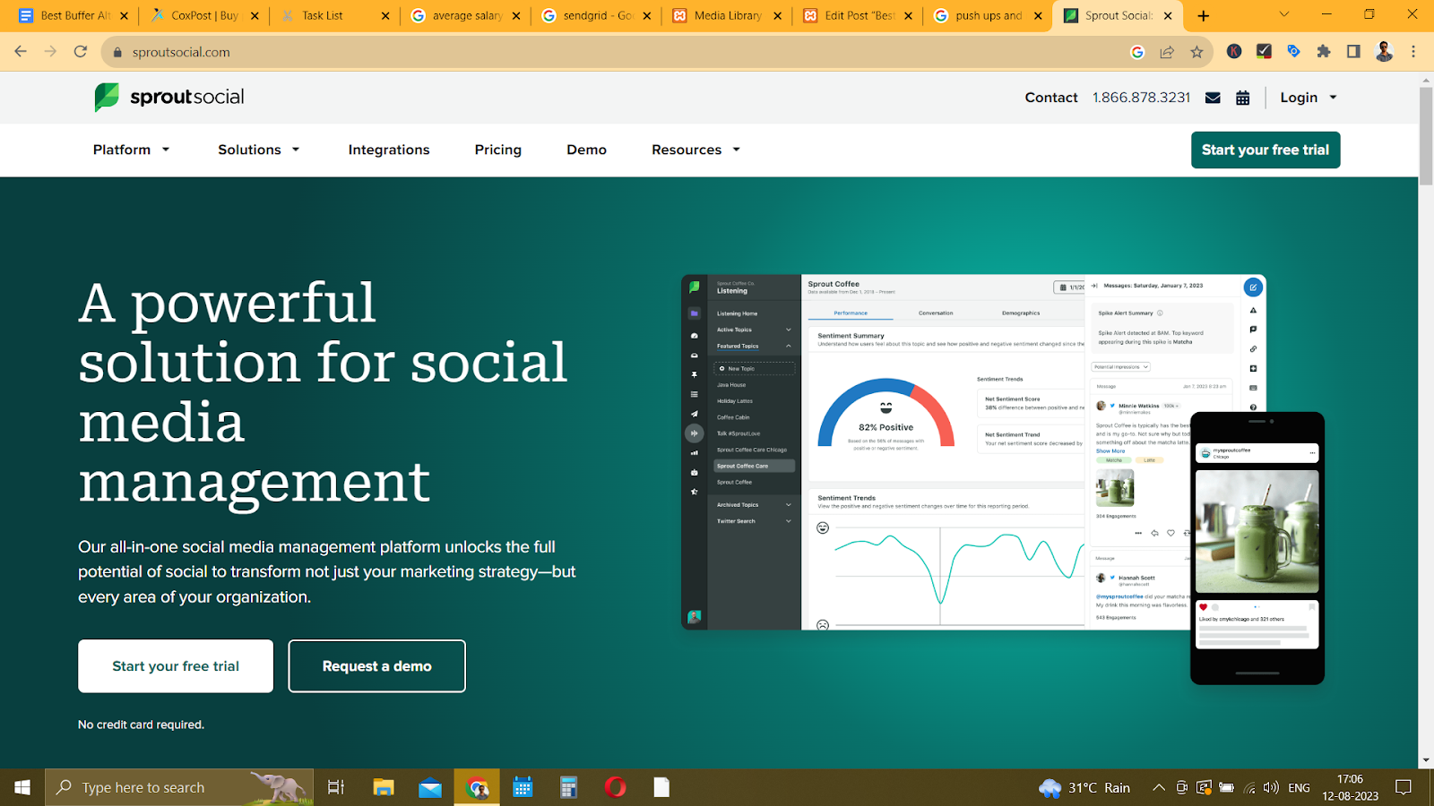Launch Opera browser from the taskbar

615,787
